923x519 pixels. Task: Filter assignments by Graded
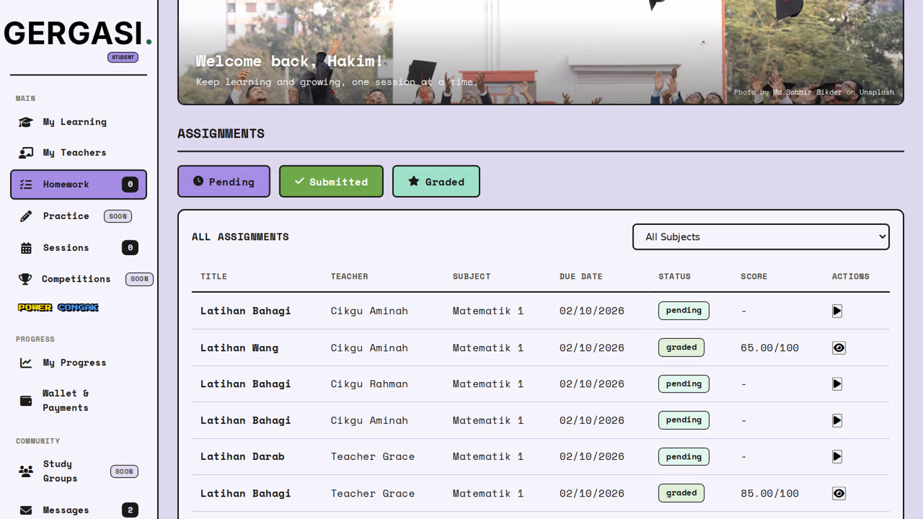436,182
